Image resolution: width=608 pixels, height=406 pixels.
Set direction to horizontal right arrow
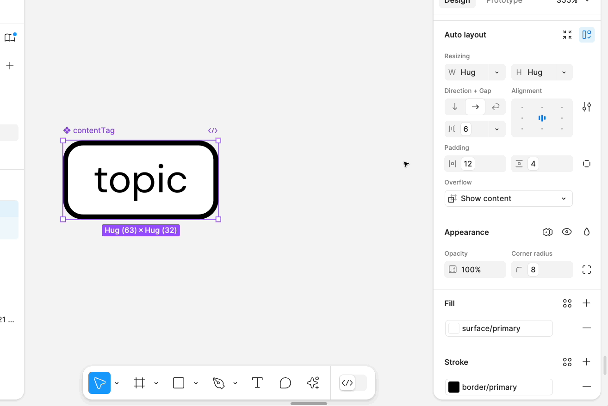(475, 107)
